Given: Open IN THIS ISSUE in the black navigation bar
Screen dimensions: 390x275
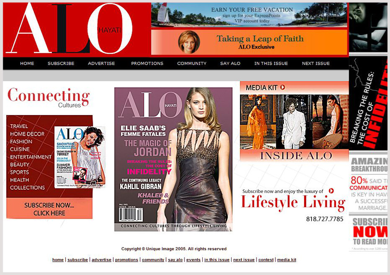Looking at the screenshot, I should [x=271, y=63].
